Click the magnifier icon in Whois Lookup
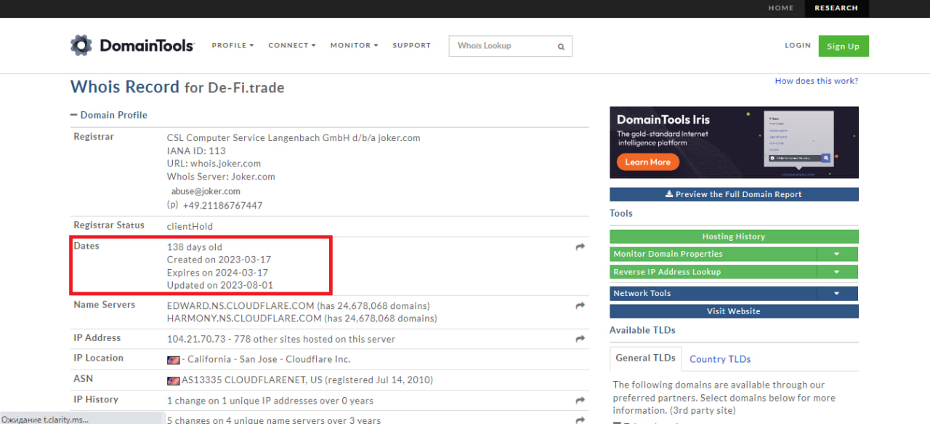 [x=561, y=47]
